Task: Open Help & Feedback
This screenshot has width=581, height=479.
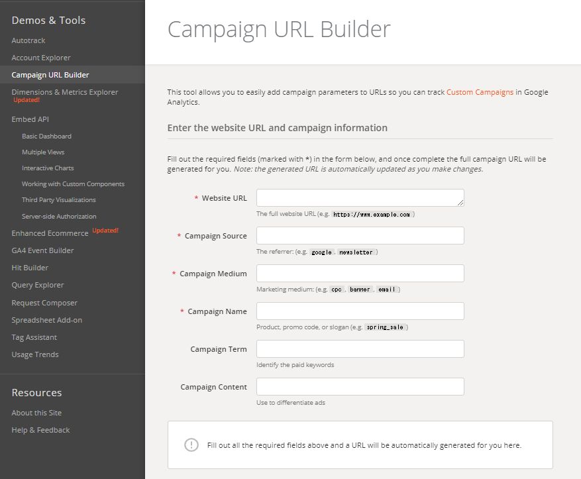Action: pos(40,430)
